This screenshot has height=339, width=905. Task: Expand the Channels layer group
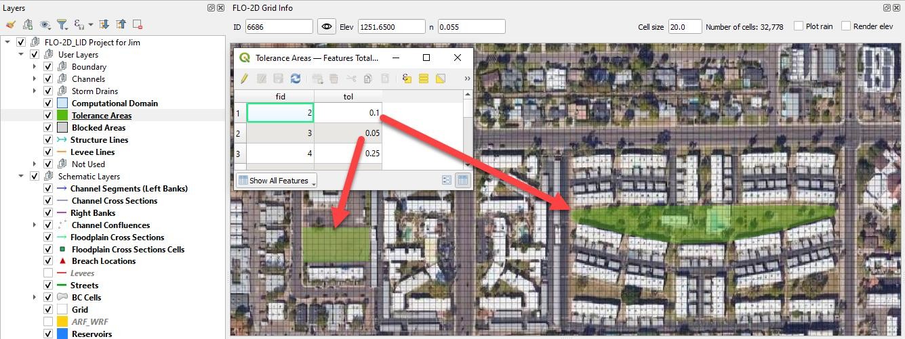click(x=36, y=79)
